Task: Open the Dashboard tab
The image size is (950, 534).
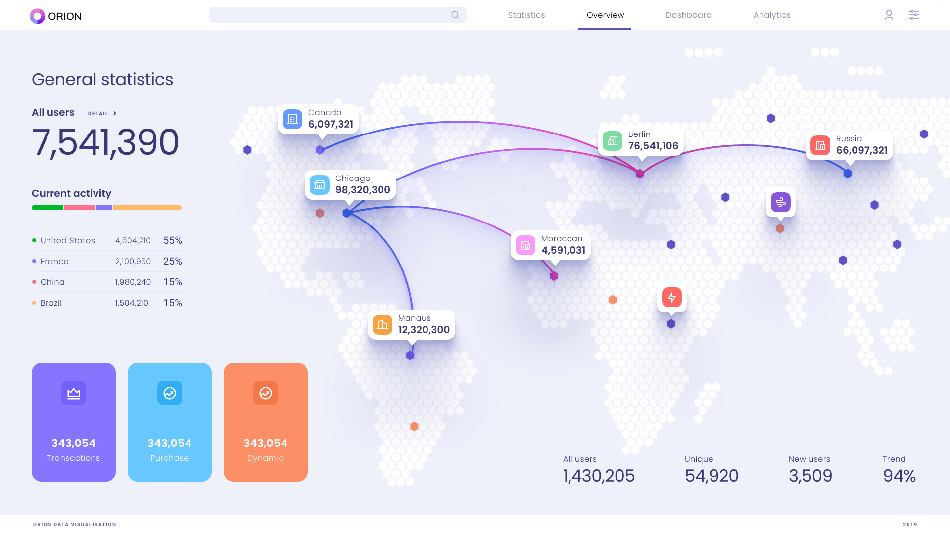Action: 688,15
